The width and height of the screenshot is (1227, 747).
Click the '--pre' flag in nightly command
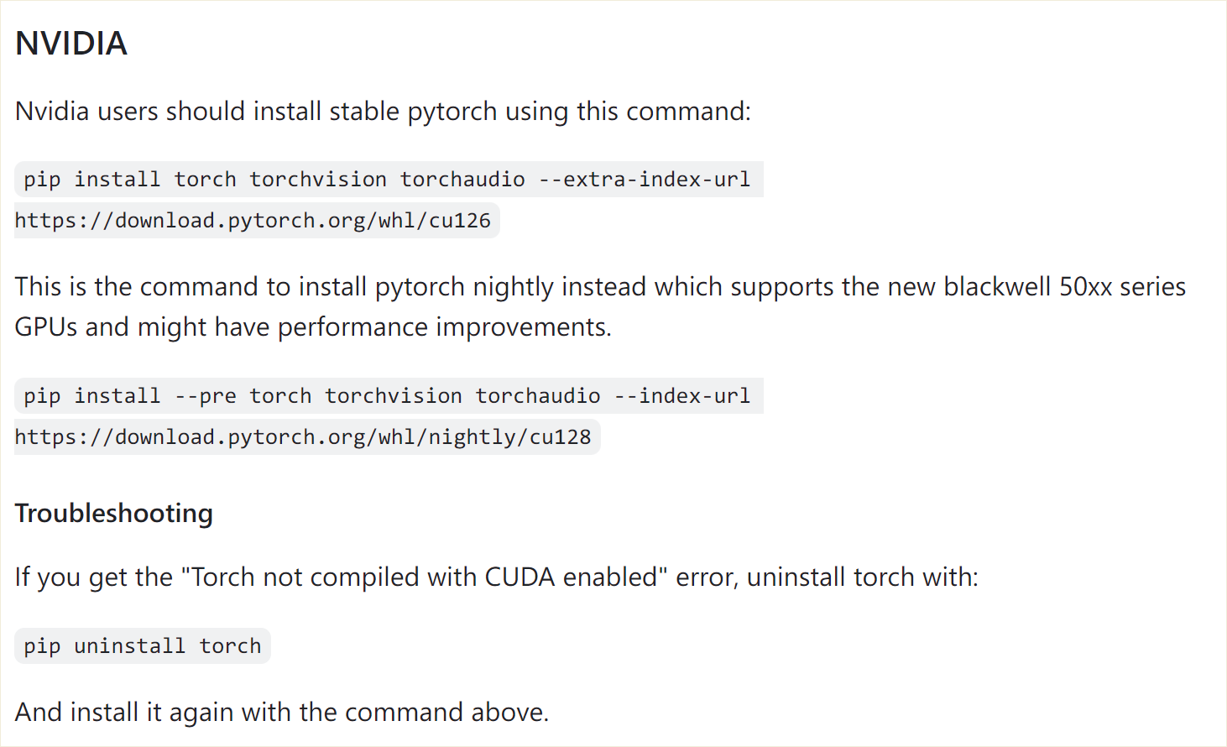206,396
